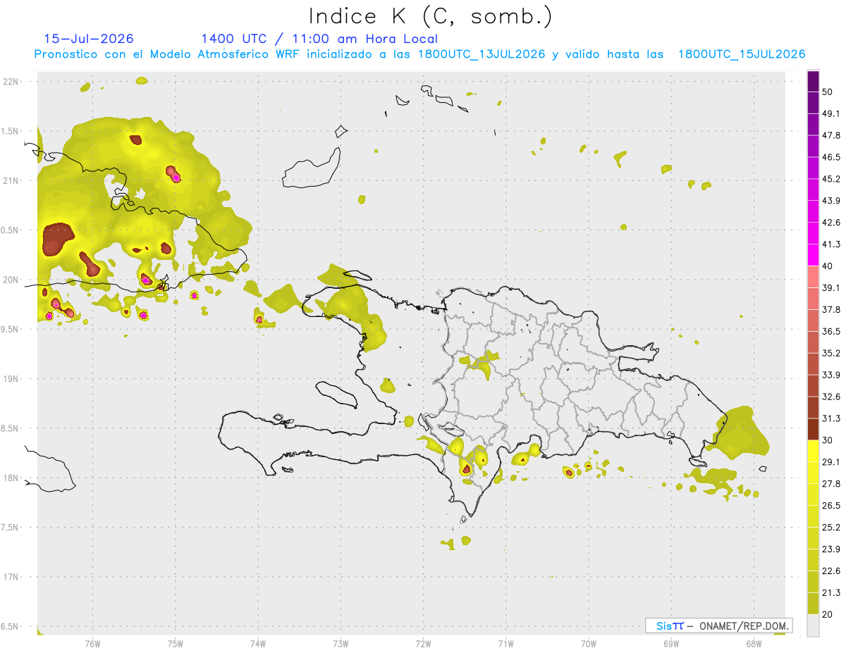Pick the gray swatch below the 20 mark
The width and height of the screenshot is (846, 653).
(814, 626)
